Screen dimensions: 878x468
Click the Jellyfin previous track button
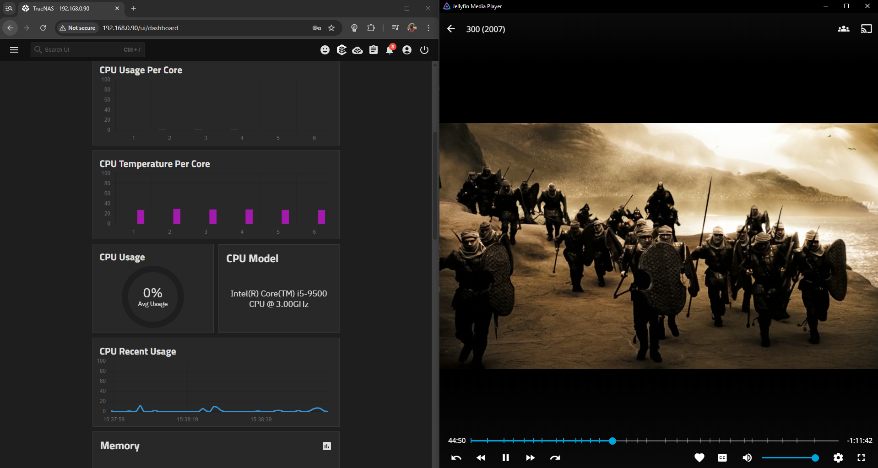tap(456, 457)
